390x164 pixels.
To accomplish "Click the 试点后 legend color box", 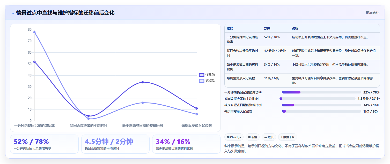I will pyautogui.click(x=202, y=81).
